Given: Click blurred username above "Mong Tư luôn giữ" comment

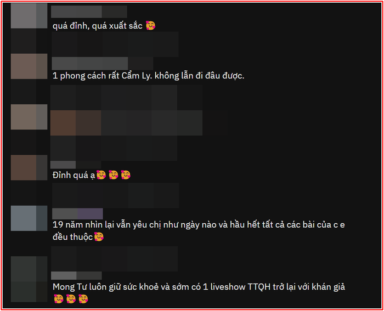Looking at the screenshot, I should coord(76,275).
